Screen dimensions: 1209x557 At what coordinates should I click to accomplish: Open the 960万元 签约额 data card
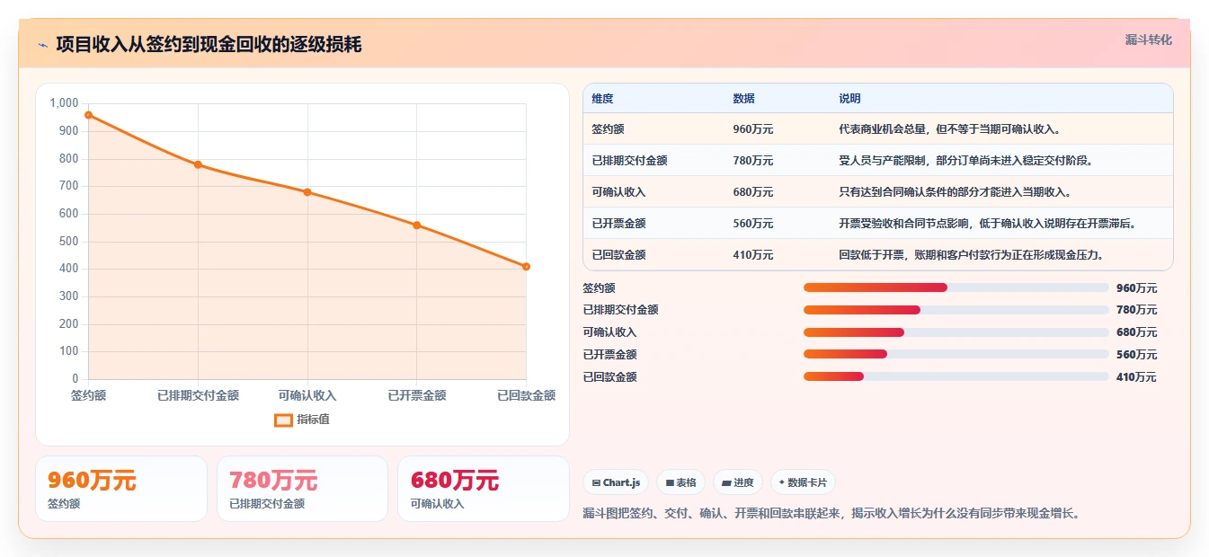click(x=121, y=489)
